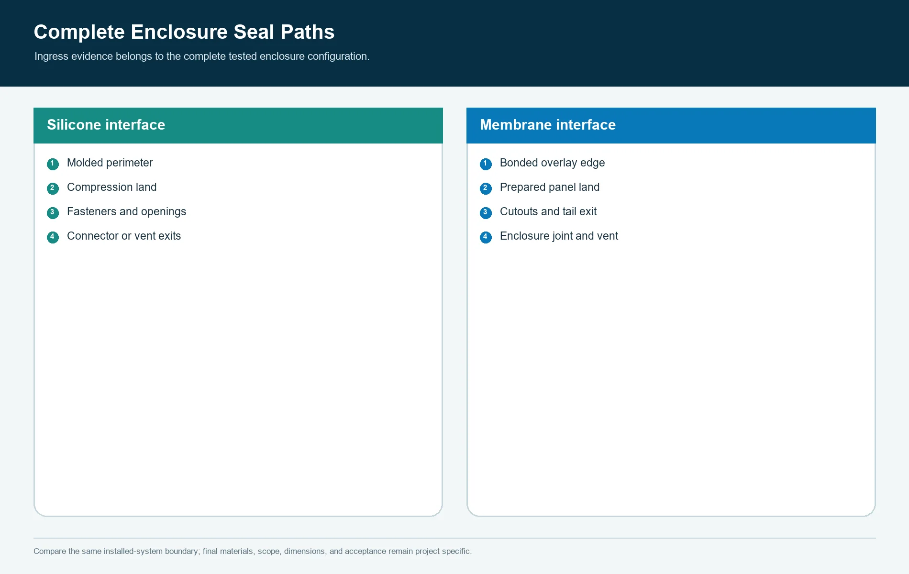Click the green number 2 badge beside Compression land
Image resolution: width=909 pixels, height=574 pixels.
[53, 188]
